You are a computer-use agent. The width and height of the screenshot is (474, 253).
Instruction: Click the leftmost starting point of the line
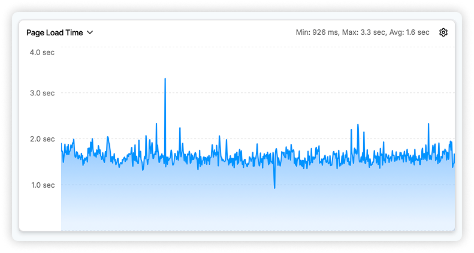pyautogui.click(x=61, y=144)
